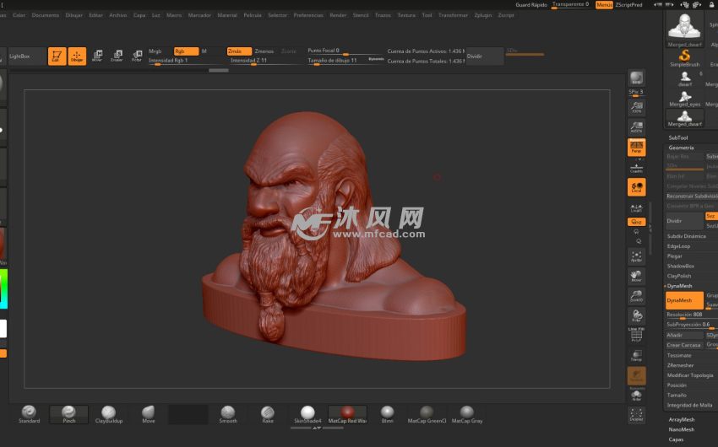Select the Pinch brush
Viewport: 718px width, 447px height.
tap(68, 413)
